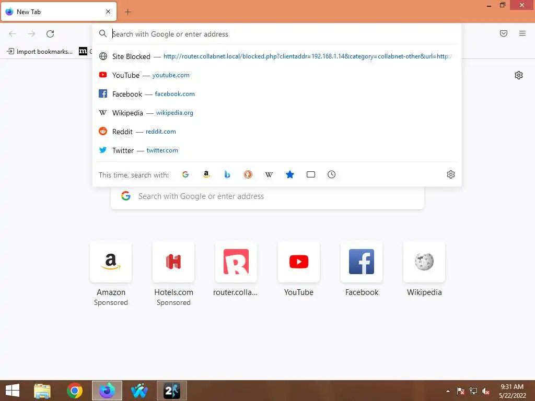535x401 pixels.
Task: Search bookmarks using the star icon
Action: coord(289,174)
